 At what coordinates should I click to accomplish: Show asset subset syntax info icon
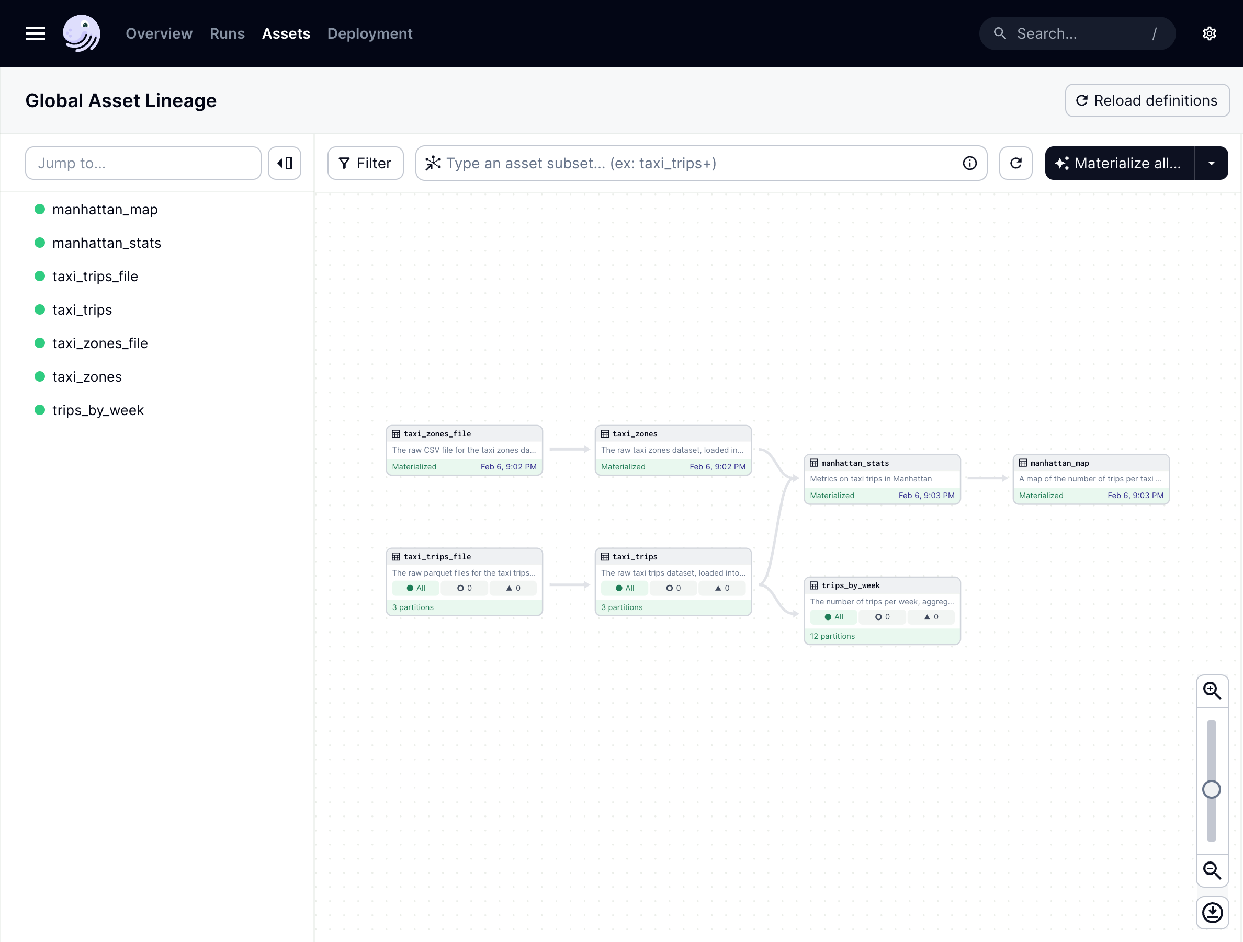[969, 164]
